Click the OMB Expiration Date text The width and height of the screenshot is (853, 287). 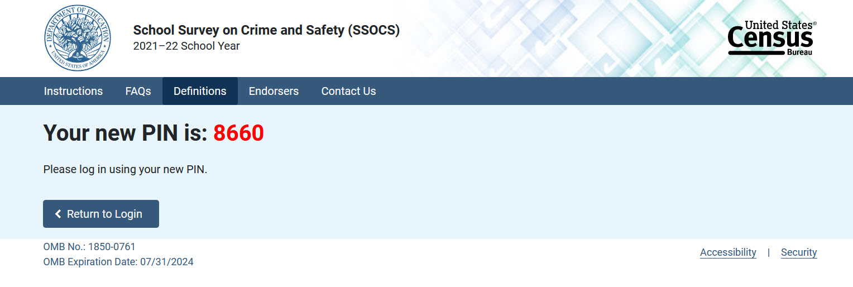coord(118,261)
